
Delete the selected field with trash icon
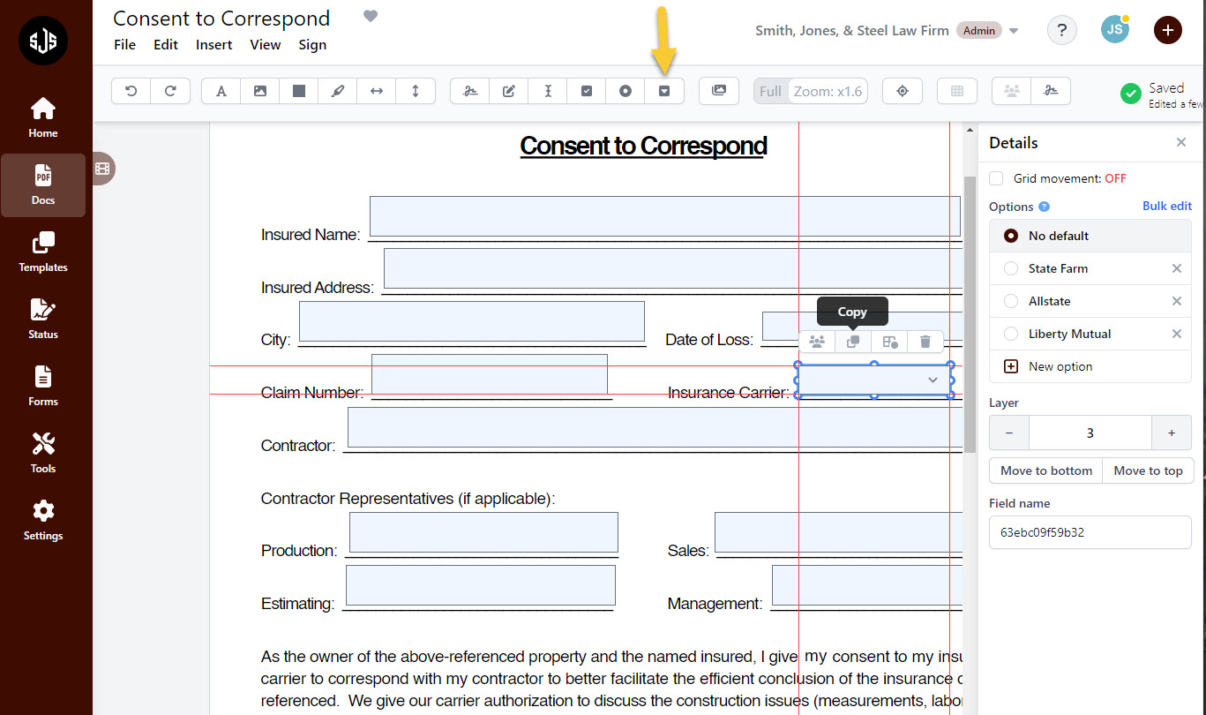[x=925, y=342]
